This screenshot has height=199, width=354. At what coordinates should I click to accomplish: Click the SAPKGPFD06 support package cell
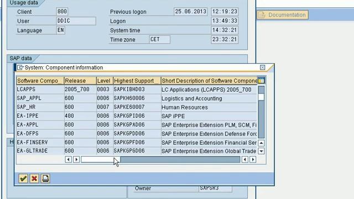(x=137, y=143)
